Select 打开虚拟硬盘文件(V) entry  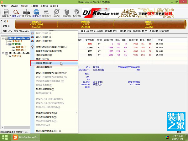[54, 117]
